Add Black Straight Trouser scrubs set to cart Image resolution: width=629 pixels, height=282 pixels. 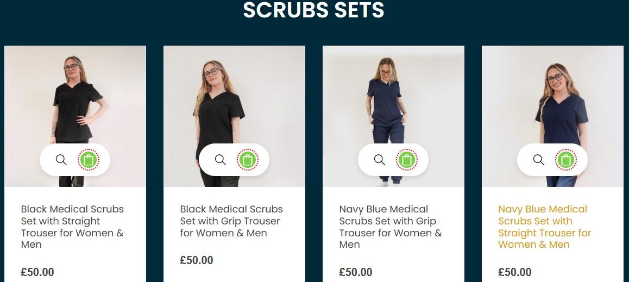89,160
